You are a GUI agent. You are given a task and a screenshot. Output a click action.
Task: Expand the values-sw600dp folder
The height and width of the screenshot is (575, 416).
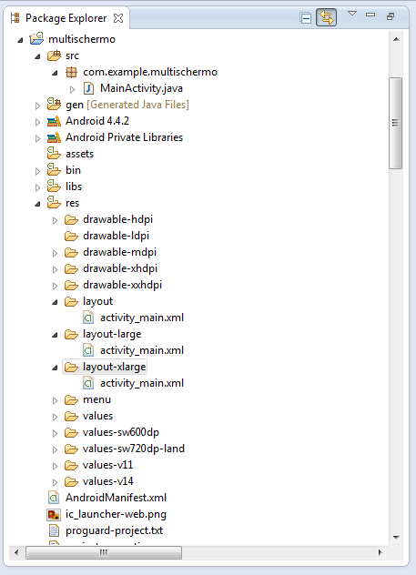coord(55,433)
